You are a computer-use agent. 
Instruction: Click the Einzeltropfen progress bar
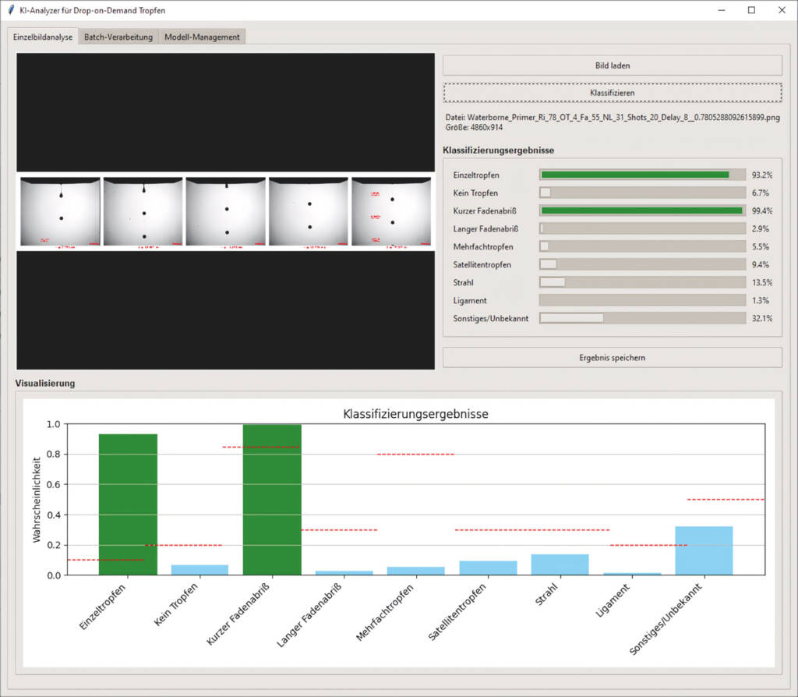click(642, 175)
